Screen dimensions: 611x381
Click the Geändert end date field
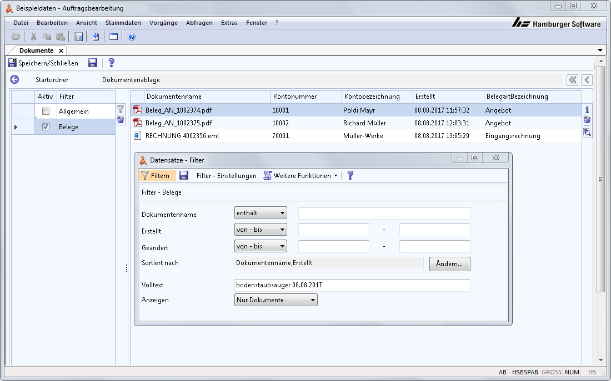pos(435,246)
